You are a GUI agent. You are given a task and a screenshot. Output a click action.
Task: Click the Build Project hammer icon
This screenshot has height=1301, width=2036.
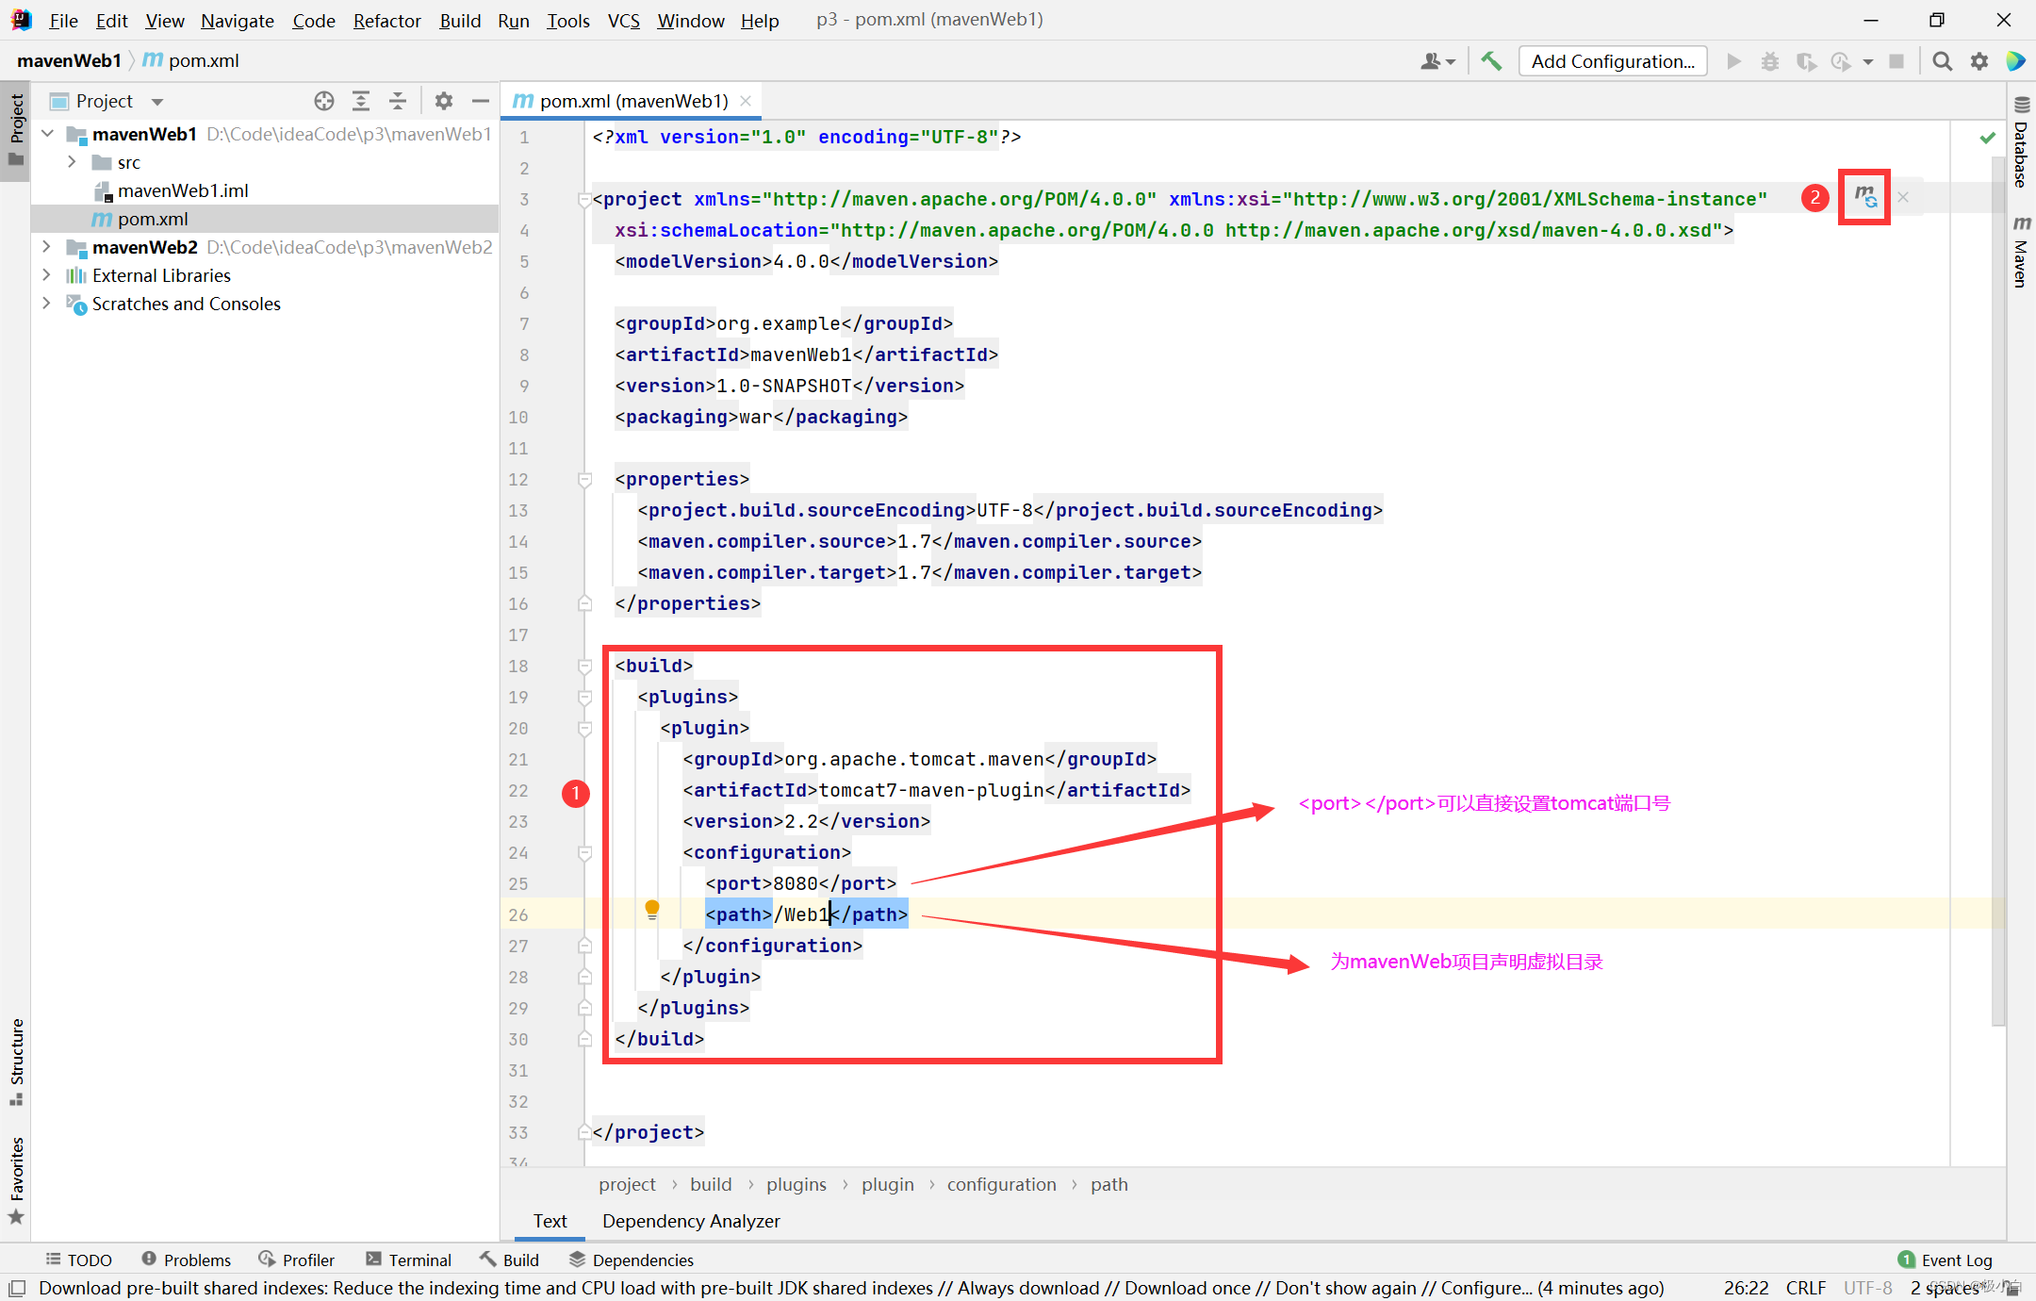(x=1491, y=61)
